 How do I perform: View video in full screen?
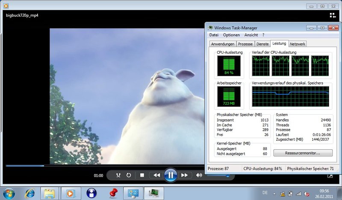[330, 176]
